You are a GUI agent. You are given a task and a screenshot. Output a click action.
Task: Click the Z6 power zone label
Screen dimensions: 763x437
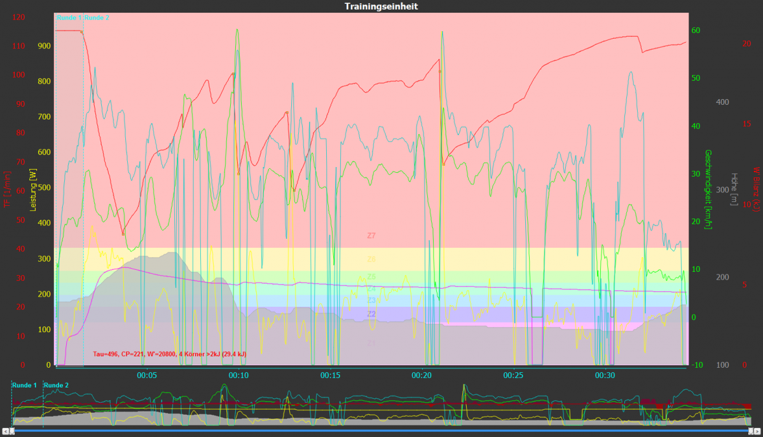click(x=371, y=259)
